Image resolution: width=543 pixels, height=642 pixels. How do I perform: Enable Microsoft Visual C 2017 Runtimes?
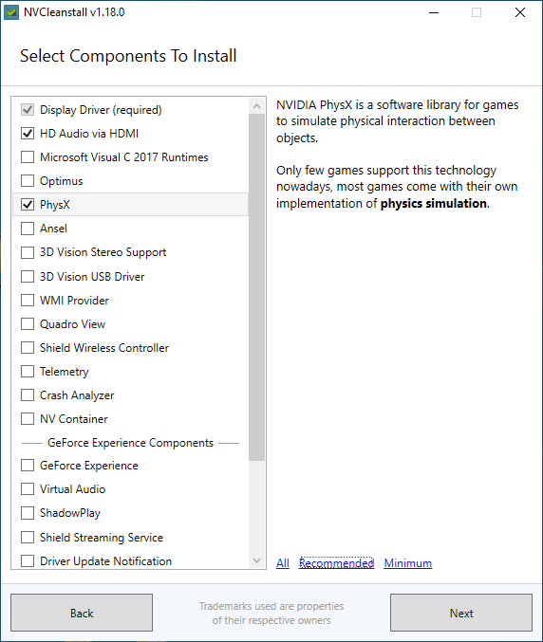pyautogui.click(x=28, y=157)
